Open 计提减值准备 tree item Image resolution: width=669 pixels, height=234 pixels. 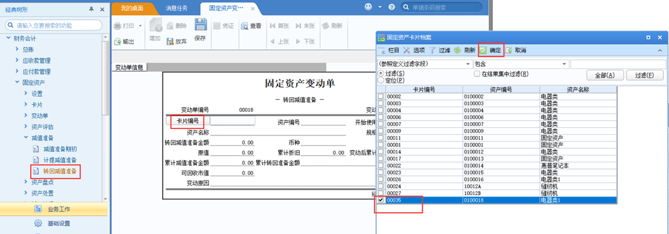point(60,160)
